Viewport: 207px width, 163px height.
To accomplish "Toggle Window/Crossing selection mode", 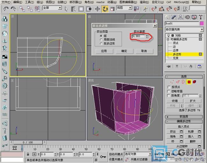I will tap(89, 9).
